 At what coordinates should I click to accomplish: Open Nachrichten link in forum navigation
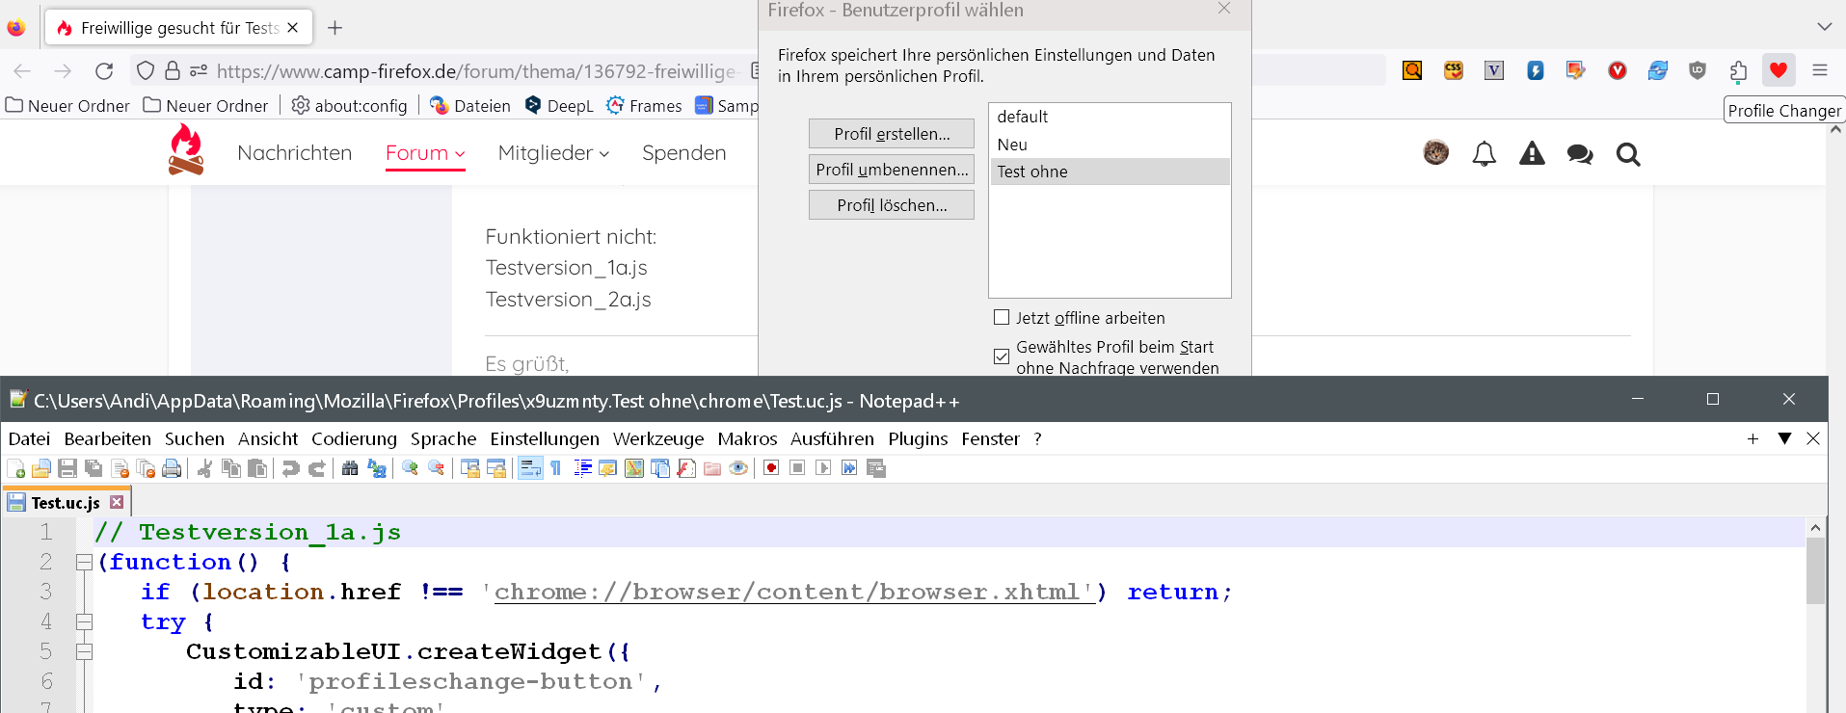tap(294, 153)
